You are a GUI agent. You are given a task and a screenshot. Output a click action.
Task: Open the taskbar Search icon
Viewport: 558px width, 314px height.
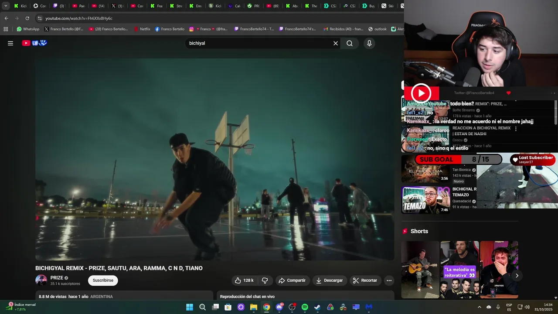click(x=202, y=307)
